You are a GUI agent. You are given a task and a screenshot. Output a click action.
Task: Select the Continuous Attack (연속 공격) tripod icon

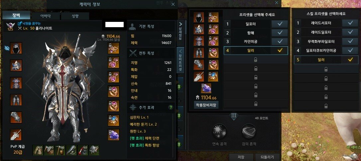(x=219, y=132)
